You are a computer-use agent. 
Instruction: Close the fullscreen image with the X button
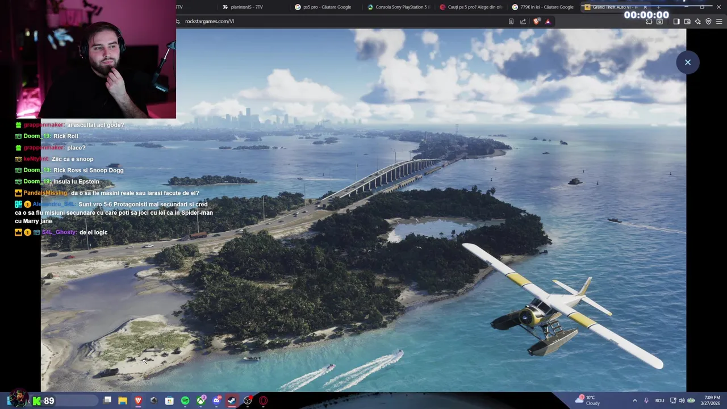click(x=687, y=62)
